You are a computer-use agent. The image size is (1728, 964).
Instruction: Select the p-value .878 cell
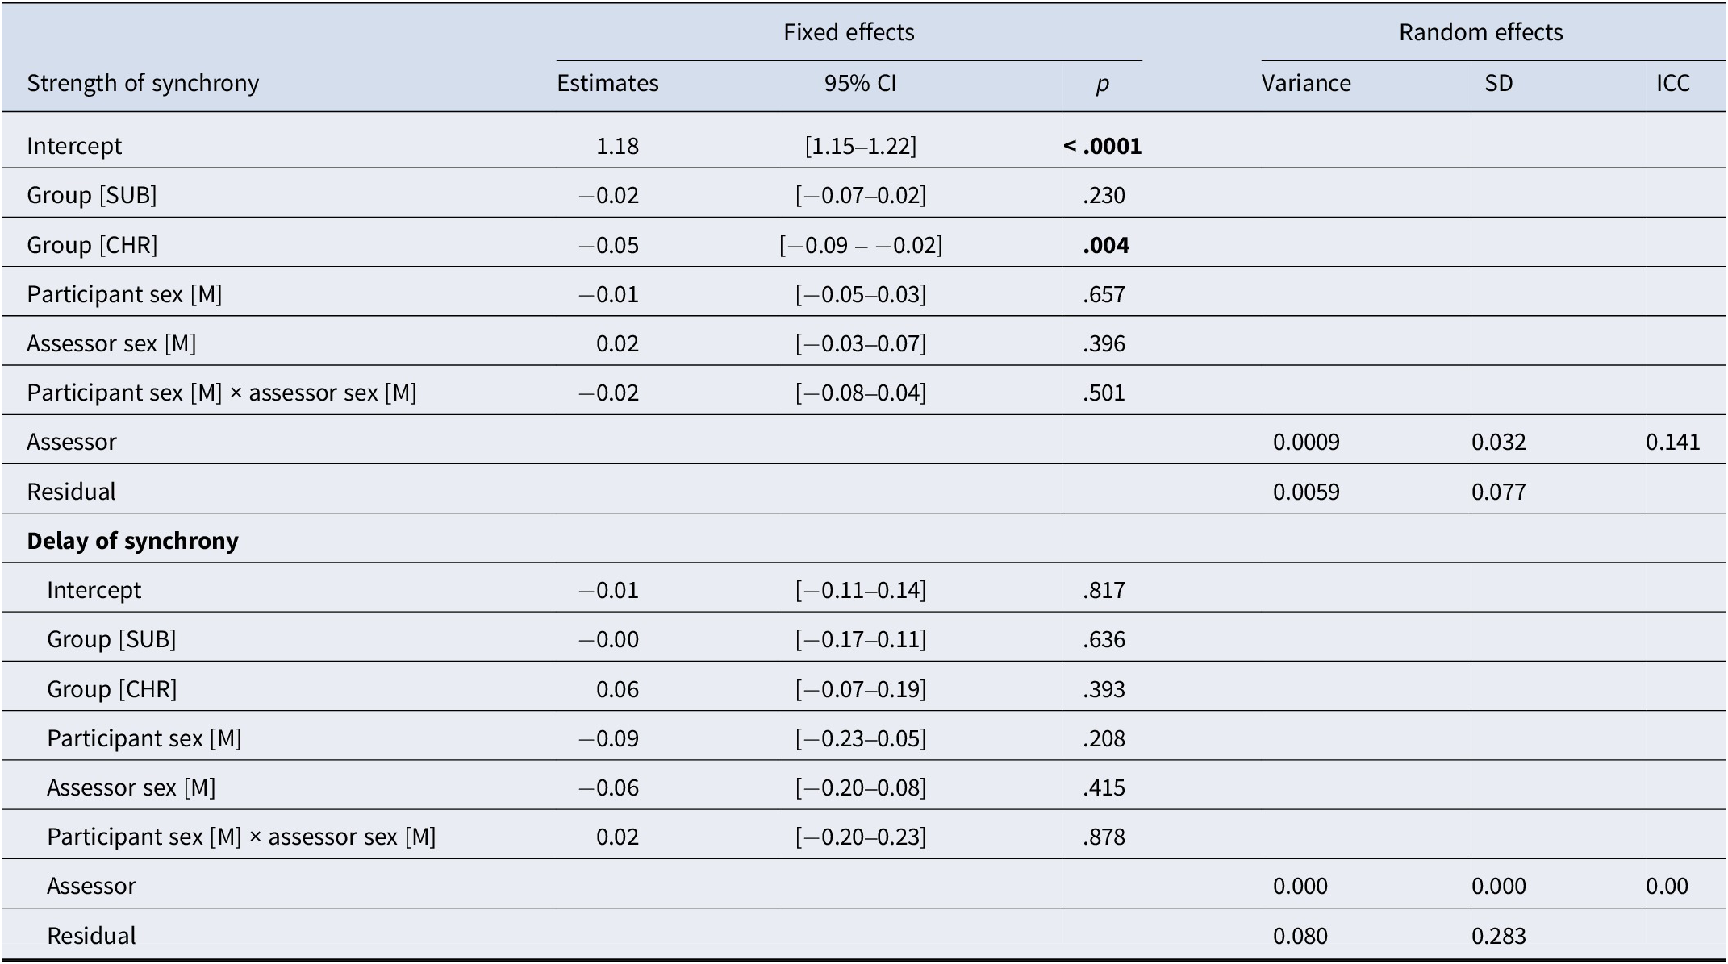click(1104, 837)
